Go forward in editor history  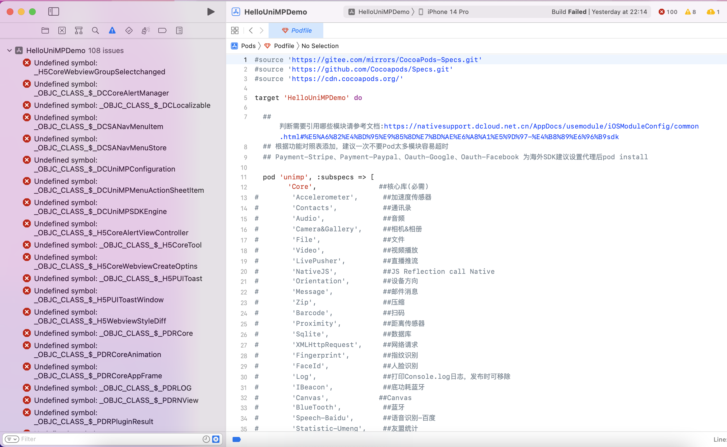pyautogui.click(x=261, y=30)
